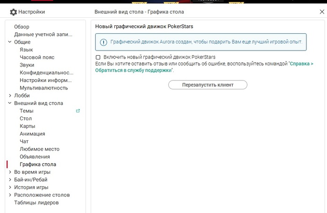Click the Aurora info banner text
Image resolution: width=327 pixels, height=213 pixels.
pos(206,42)
